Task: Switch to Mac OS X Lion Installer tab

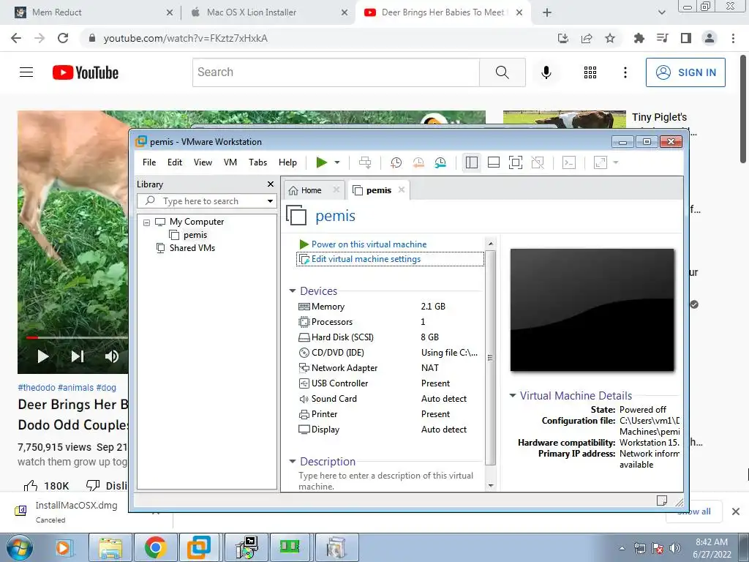Action: click(x=269, y=12)
